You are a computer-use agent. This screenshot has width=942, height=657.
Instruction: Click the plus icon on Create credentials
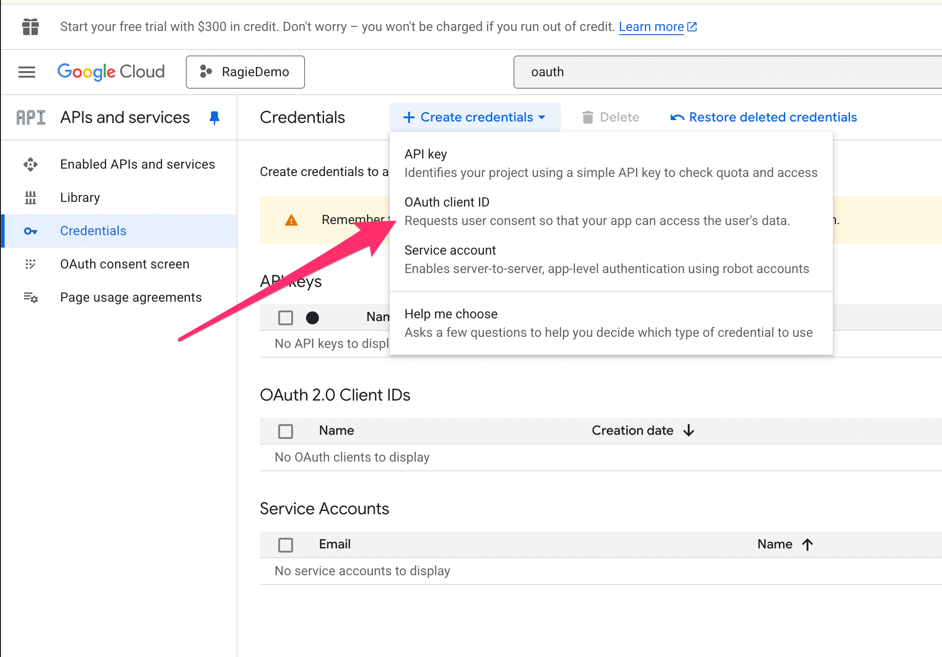pos(409,117)
